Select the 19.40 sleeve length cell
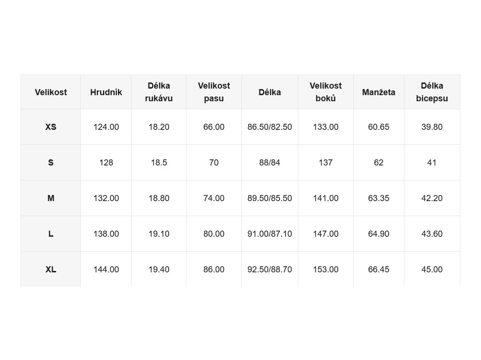Screen dimensions: 481x360 [159, 270]
